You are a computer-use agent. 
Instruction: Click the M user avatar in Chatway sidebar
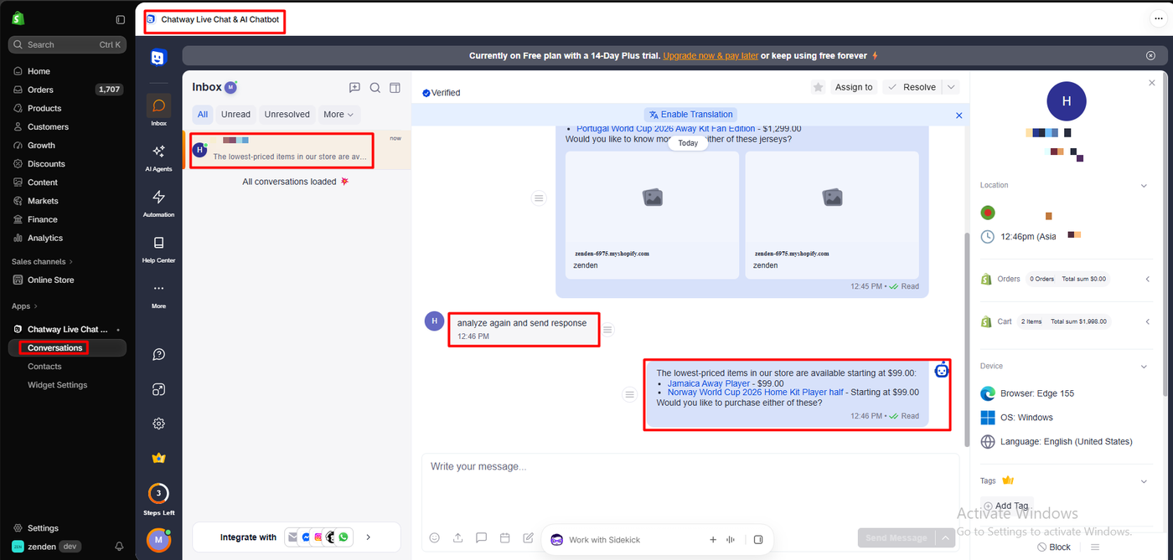pos(158,540)
